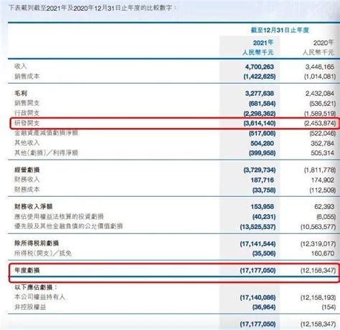Click the 2021 revenue value 4,700,263
340x330 pixels.
coord(260,67)
